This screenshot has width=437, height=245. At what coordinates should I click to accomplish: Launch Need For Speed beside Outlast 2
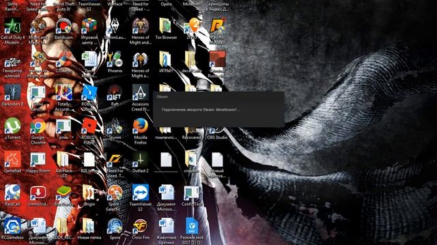(115, 160)
